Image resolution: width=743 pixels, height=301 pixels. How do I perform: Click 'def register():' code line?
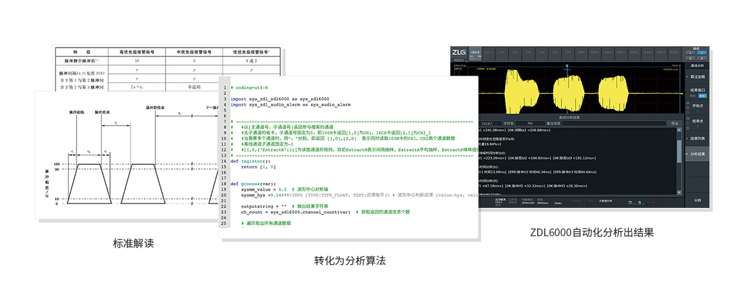click(x=251, y=161)
